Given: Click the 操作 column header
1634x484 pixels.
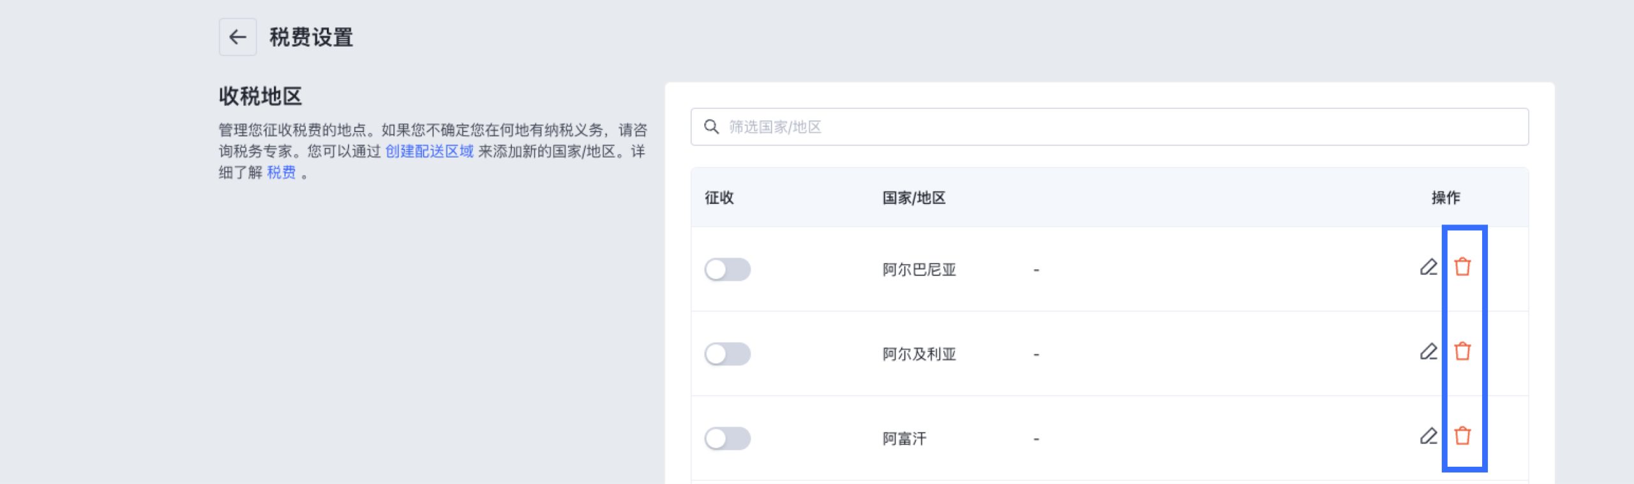Looking at the screenshot, I should [1445, 198].
